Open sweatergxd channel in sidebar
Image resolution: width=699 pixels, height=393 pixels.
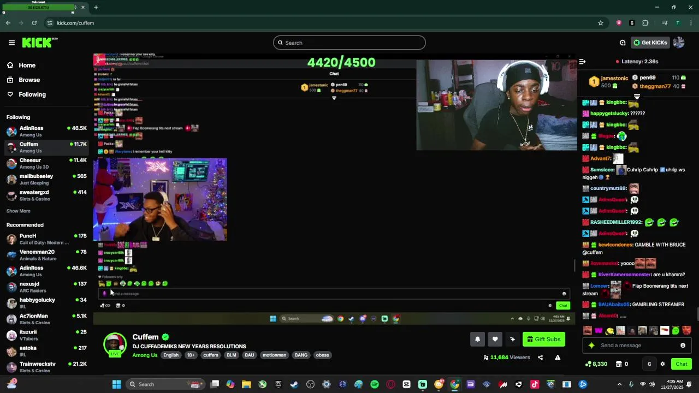point(46,195)
